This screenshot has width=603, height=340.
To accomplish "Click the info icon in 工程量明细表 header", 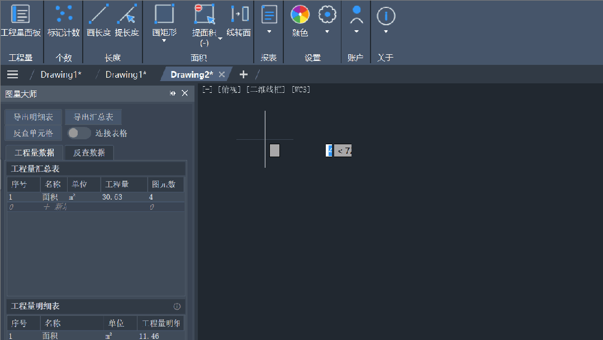I will 177,306.
